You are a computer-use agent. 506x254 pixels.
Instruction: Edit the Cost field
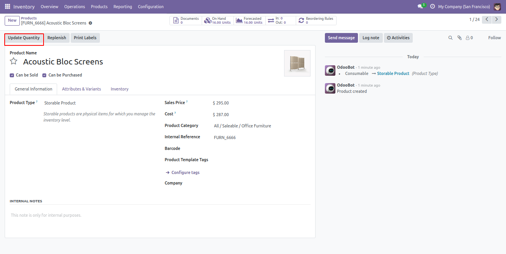[x=262, y=115]
